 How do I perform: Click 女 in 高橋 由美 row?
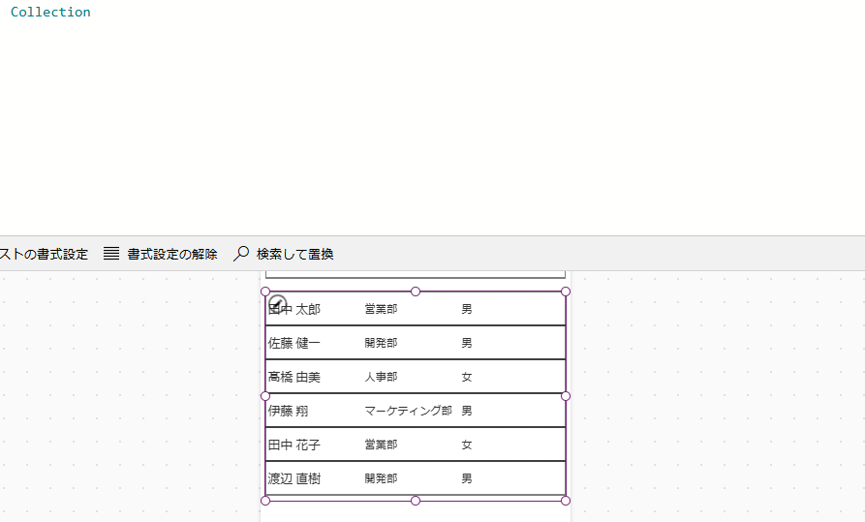coord(467,377)
